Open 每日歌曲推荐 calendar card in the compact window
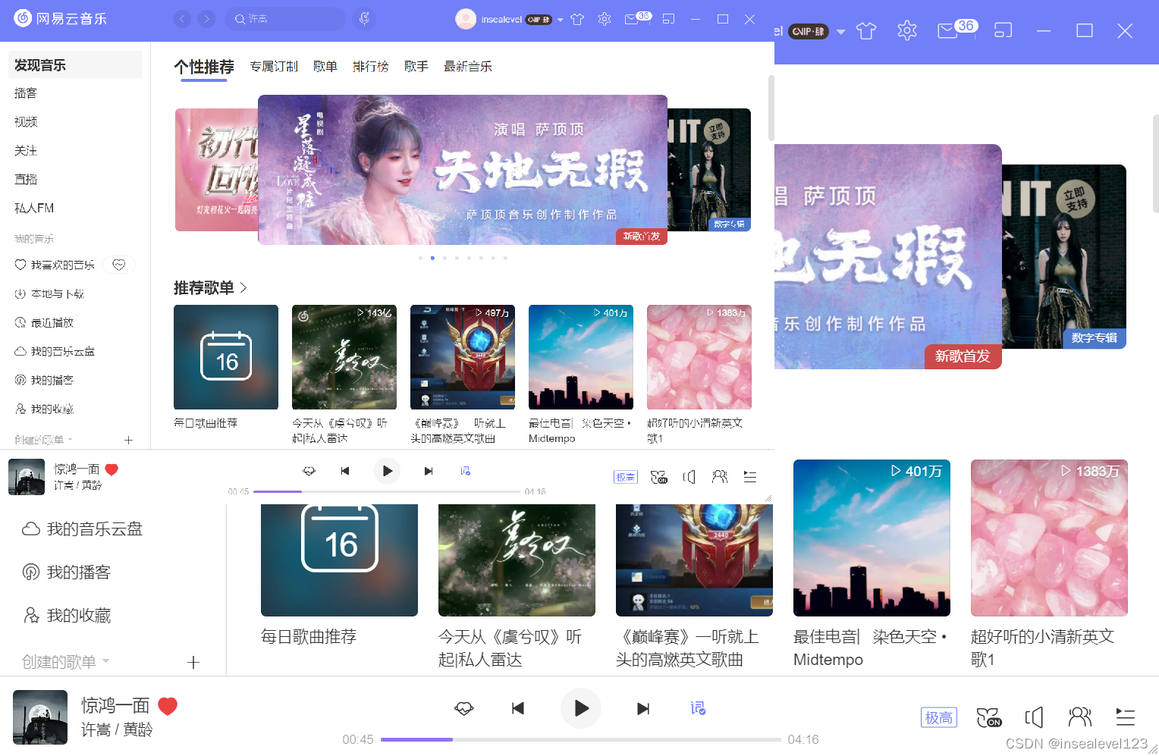The height and width of the screenshot is (756, 1159). 226,357
